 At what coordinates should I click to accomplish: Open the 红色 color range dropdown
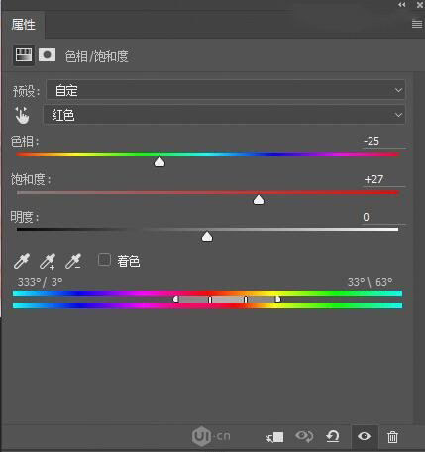(224, 115)
